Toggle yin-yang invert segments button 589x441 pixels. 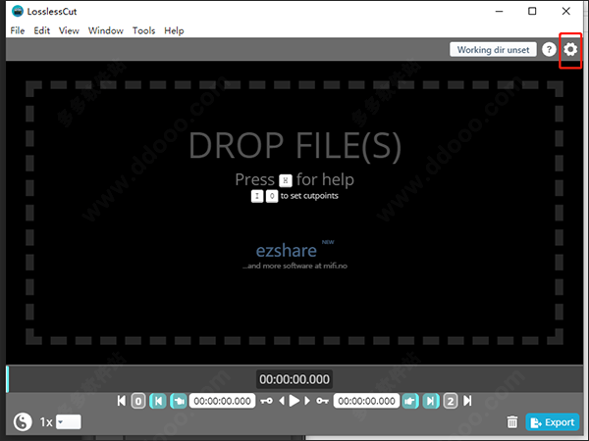[23, 421]
